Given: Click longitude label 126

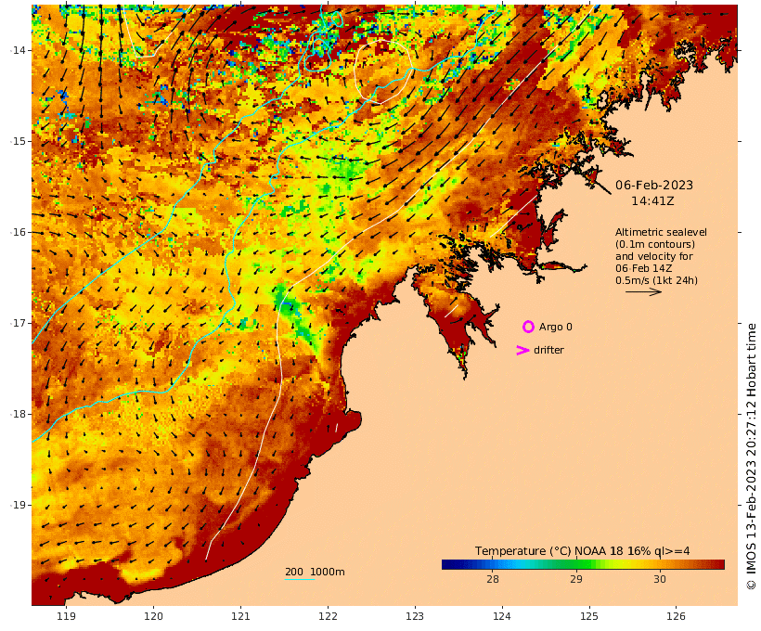Looking at the screenshot, I should [676, 616].
